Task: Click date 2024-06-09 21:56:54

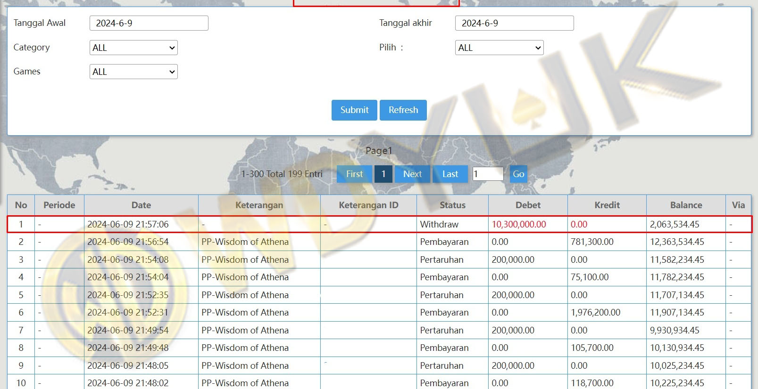Action: pyautogui.click(x=128, y=242)
